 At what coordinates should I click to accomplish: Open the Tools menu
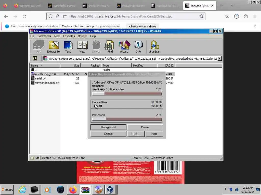pos(57,36)
